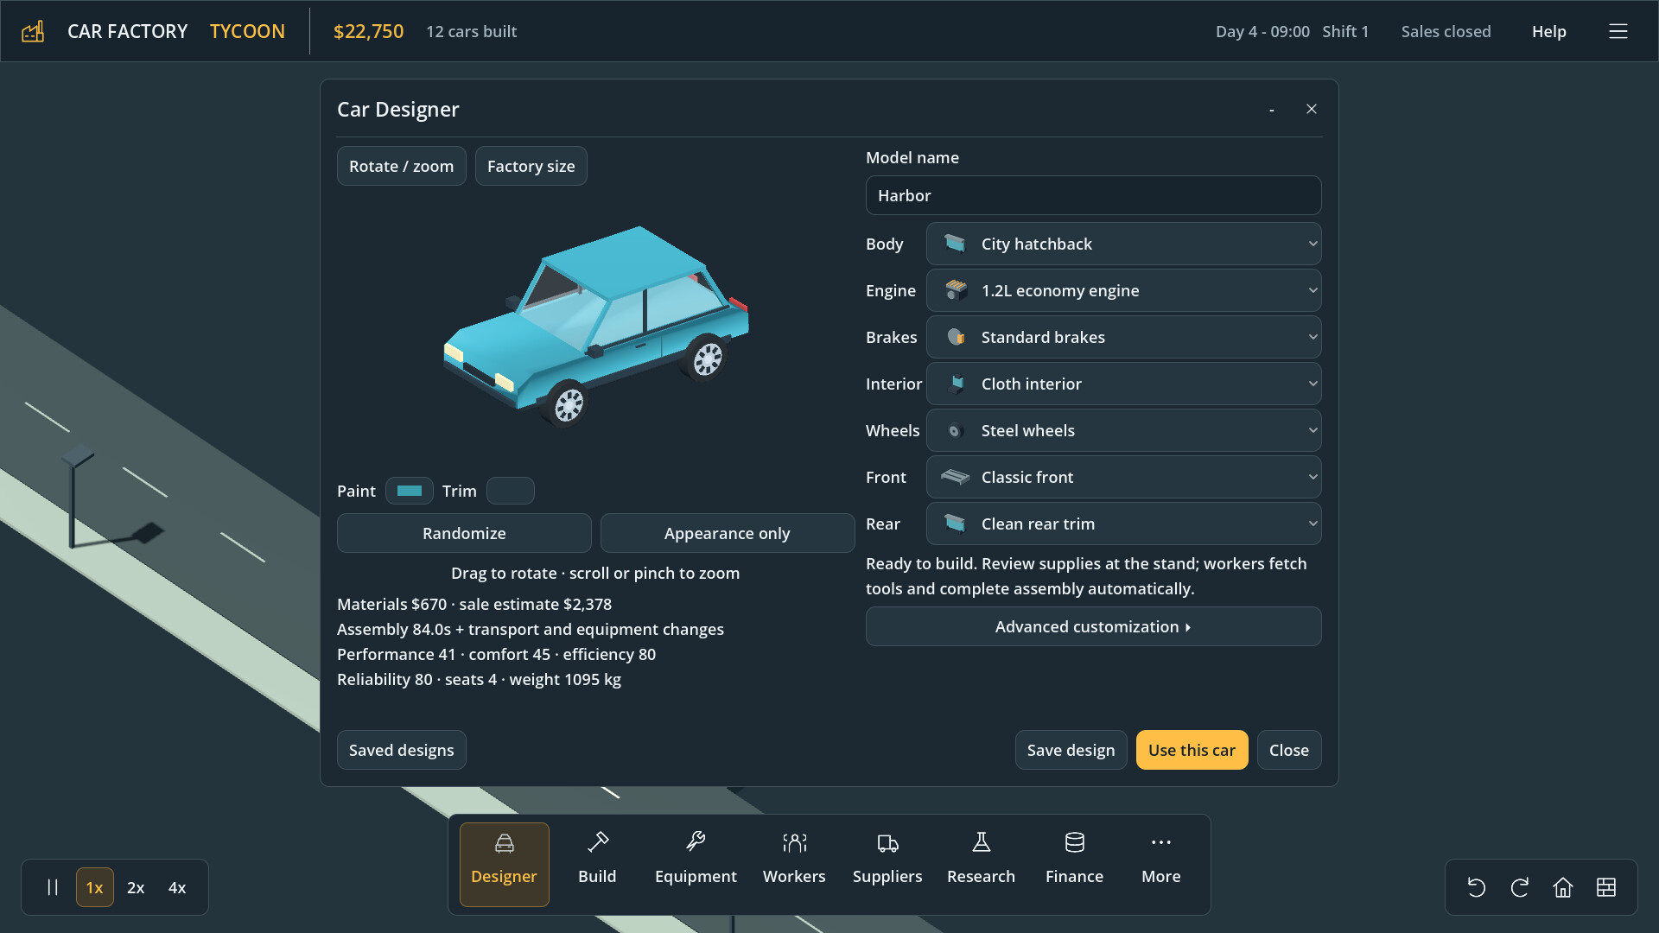Click Randomize button
The width and height of the screenshot is (1659, 933).
pyautogui.click(x=464, y=533)
